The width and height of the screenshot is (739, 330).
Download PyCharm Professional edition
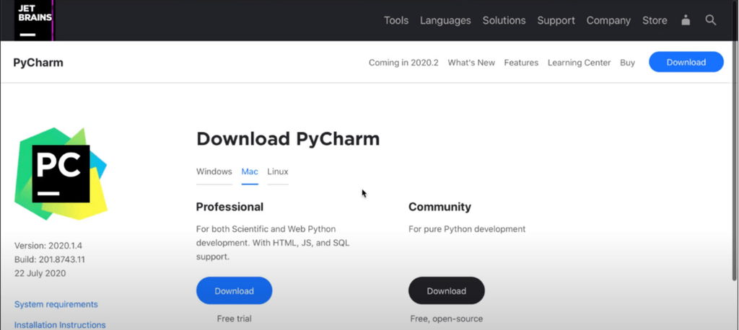point(235,291)
